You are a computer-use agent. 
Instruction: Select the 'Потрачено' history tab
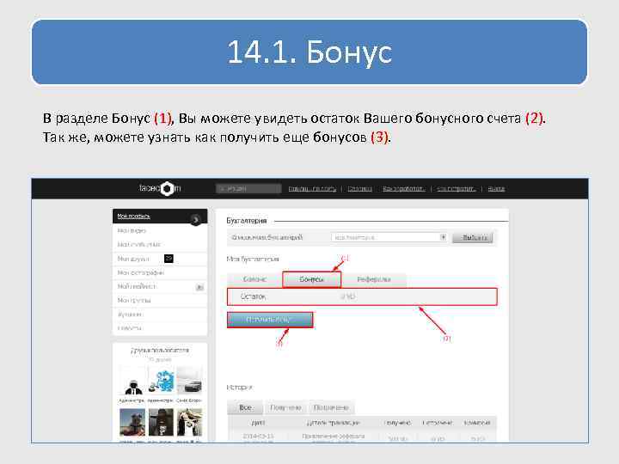click(x=331, y=407)
